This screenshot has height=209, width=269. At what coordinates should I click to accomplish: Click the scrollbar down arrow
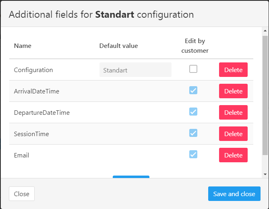[x=265, y=174]
